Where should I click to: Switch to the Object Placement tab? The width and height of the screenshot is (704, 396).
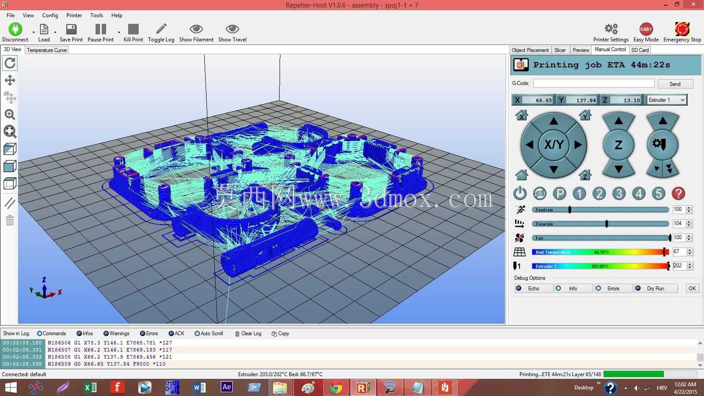coord(530,50)
